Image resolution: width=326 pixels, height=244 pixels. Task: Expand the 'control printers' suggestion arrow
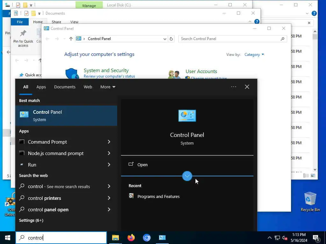(x=109, y=198)
